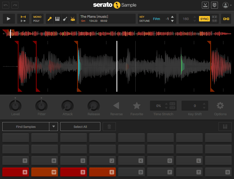The width and height of the screenshot is (234, 179).
Task: Toggle the vocals stem microphone icon
Action: (50, 19)
